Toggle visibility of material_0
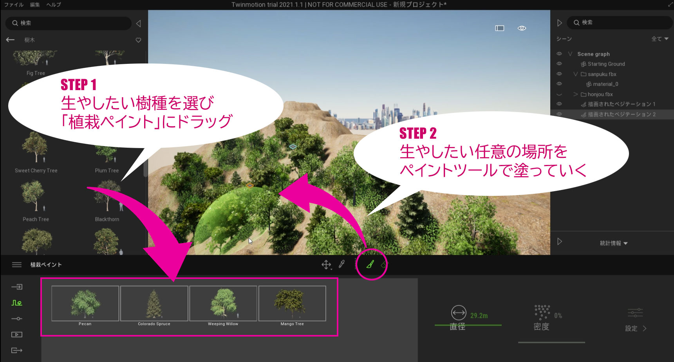Screen dimensions: 674x362 point(559,84)
